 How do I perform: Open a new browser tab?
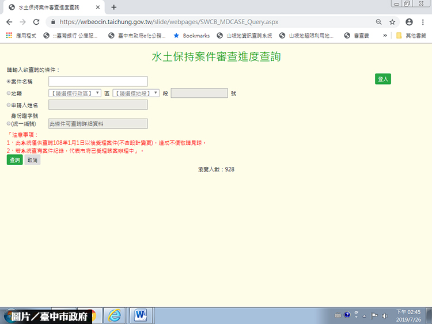coord(113,7)
